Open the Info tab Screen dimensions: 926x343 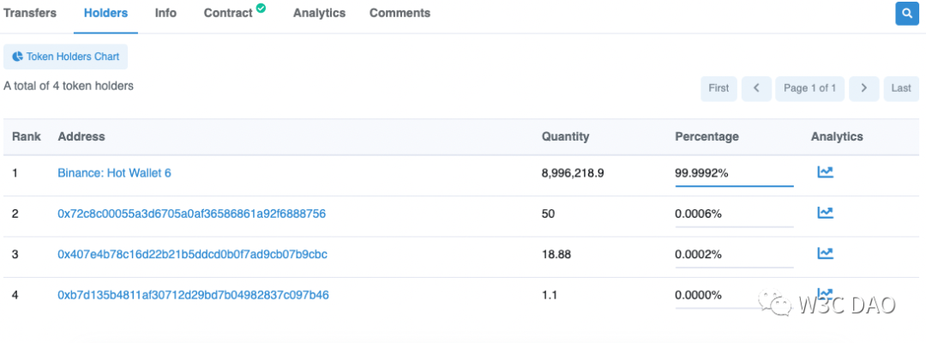point(165,13)
